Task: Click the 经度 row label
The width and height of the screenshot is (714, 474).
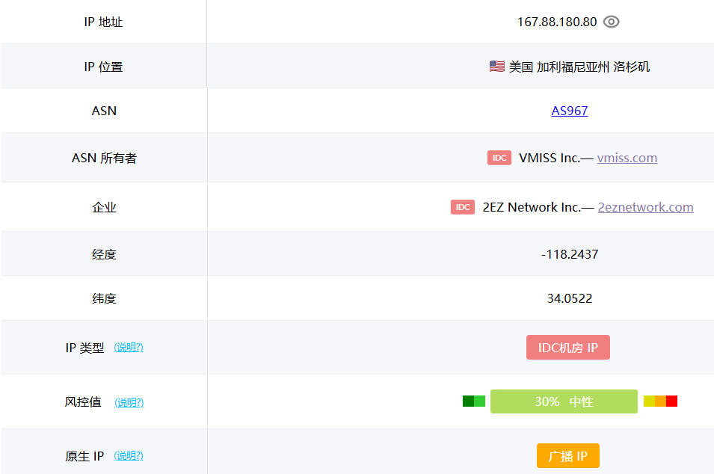Action: pos(104,254)
